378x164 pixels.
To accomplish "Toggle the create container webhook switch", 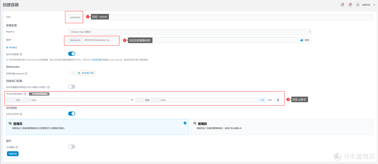I will click(72, 73).
